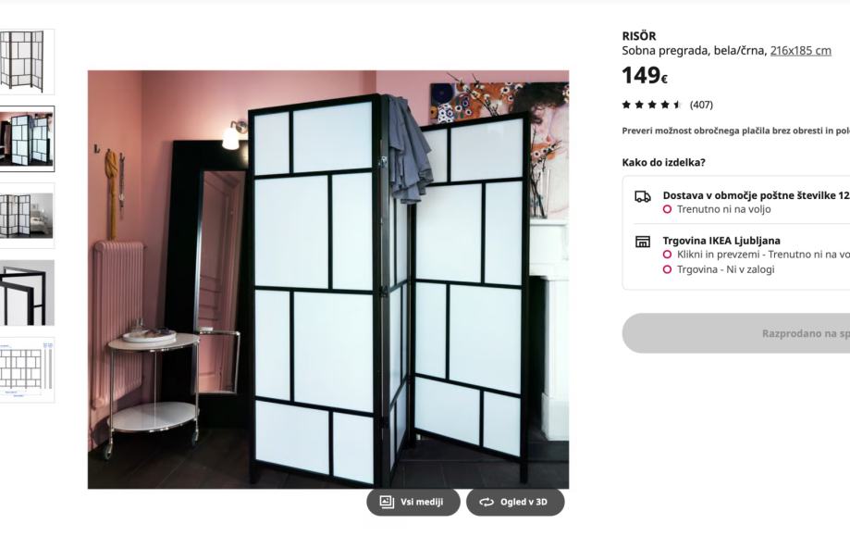Select the close-up corner frame thumbnail
850x548 pixels.
coord(27,293)
